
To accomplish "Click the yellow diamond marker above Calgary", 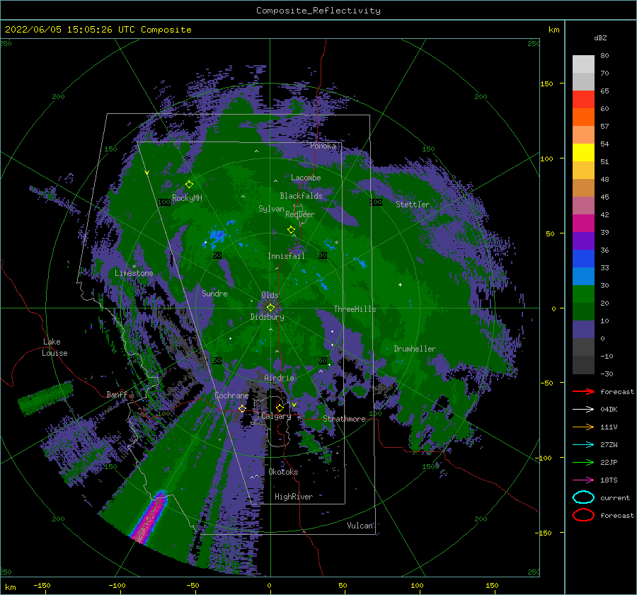I will pos(280,408).
